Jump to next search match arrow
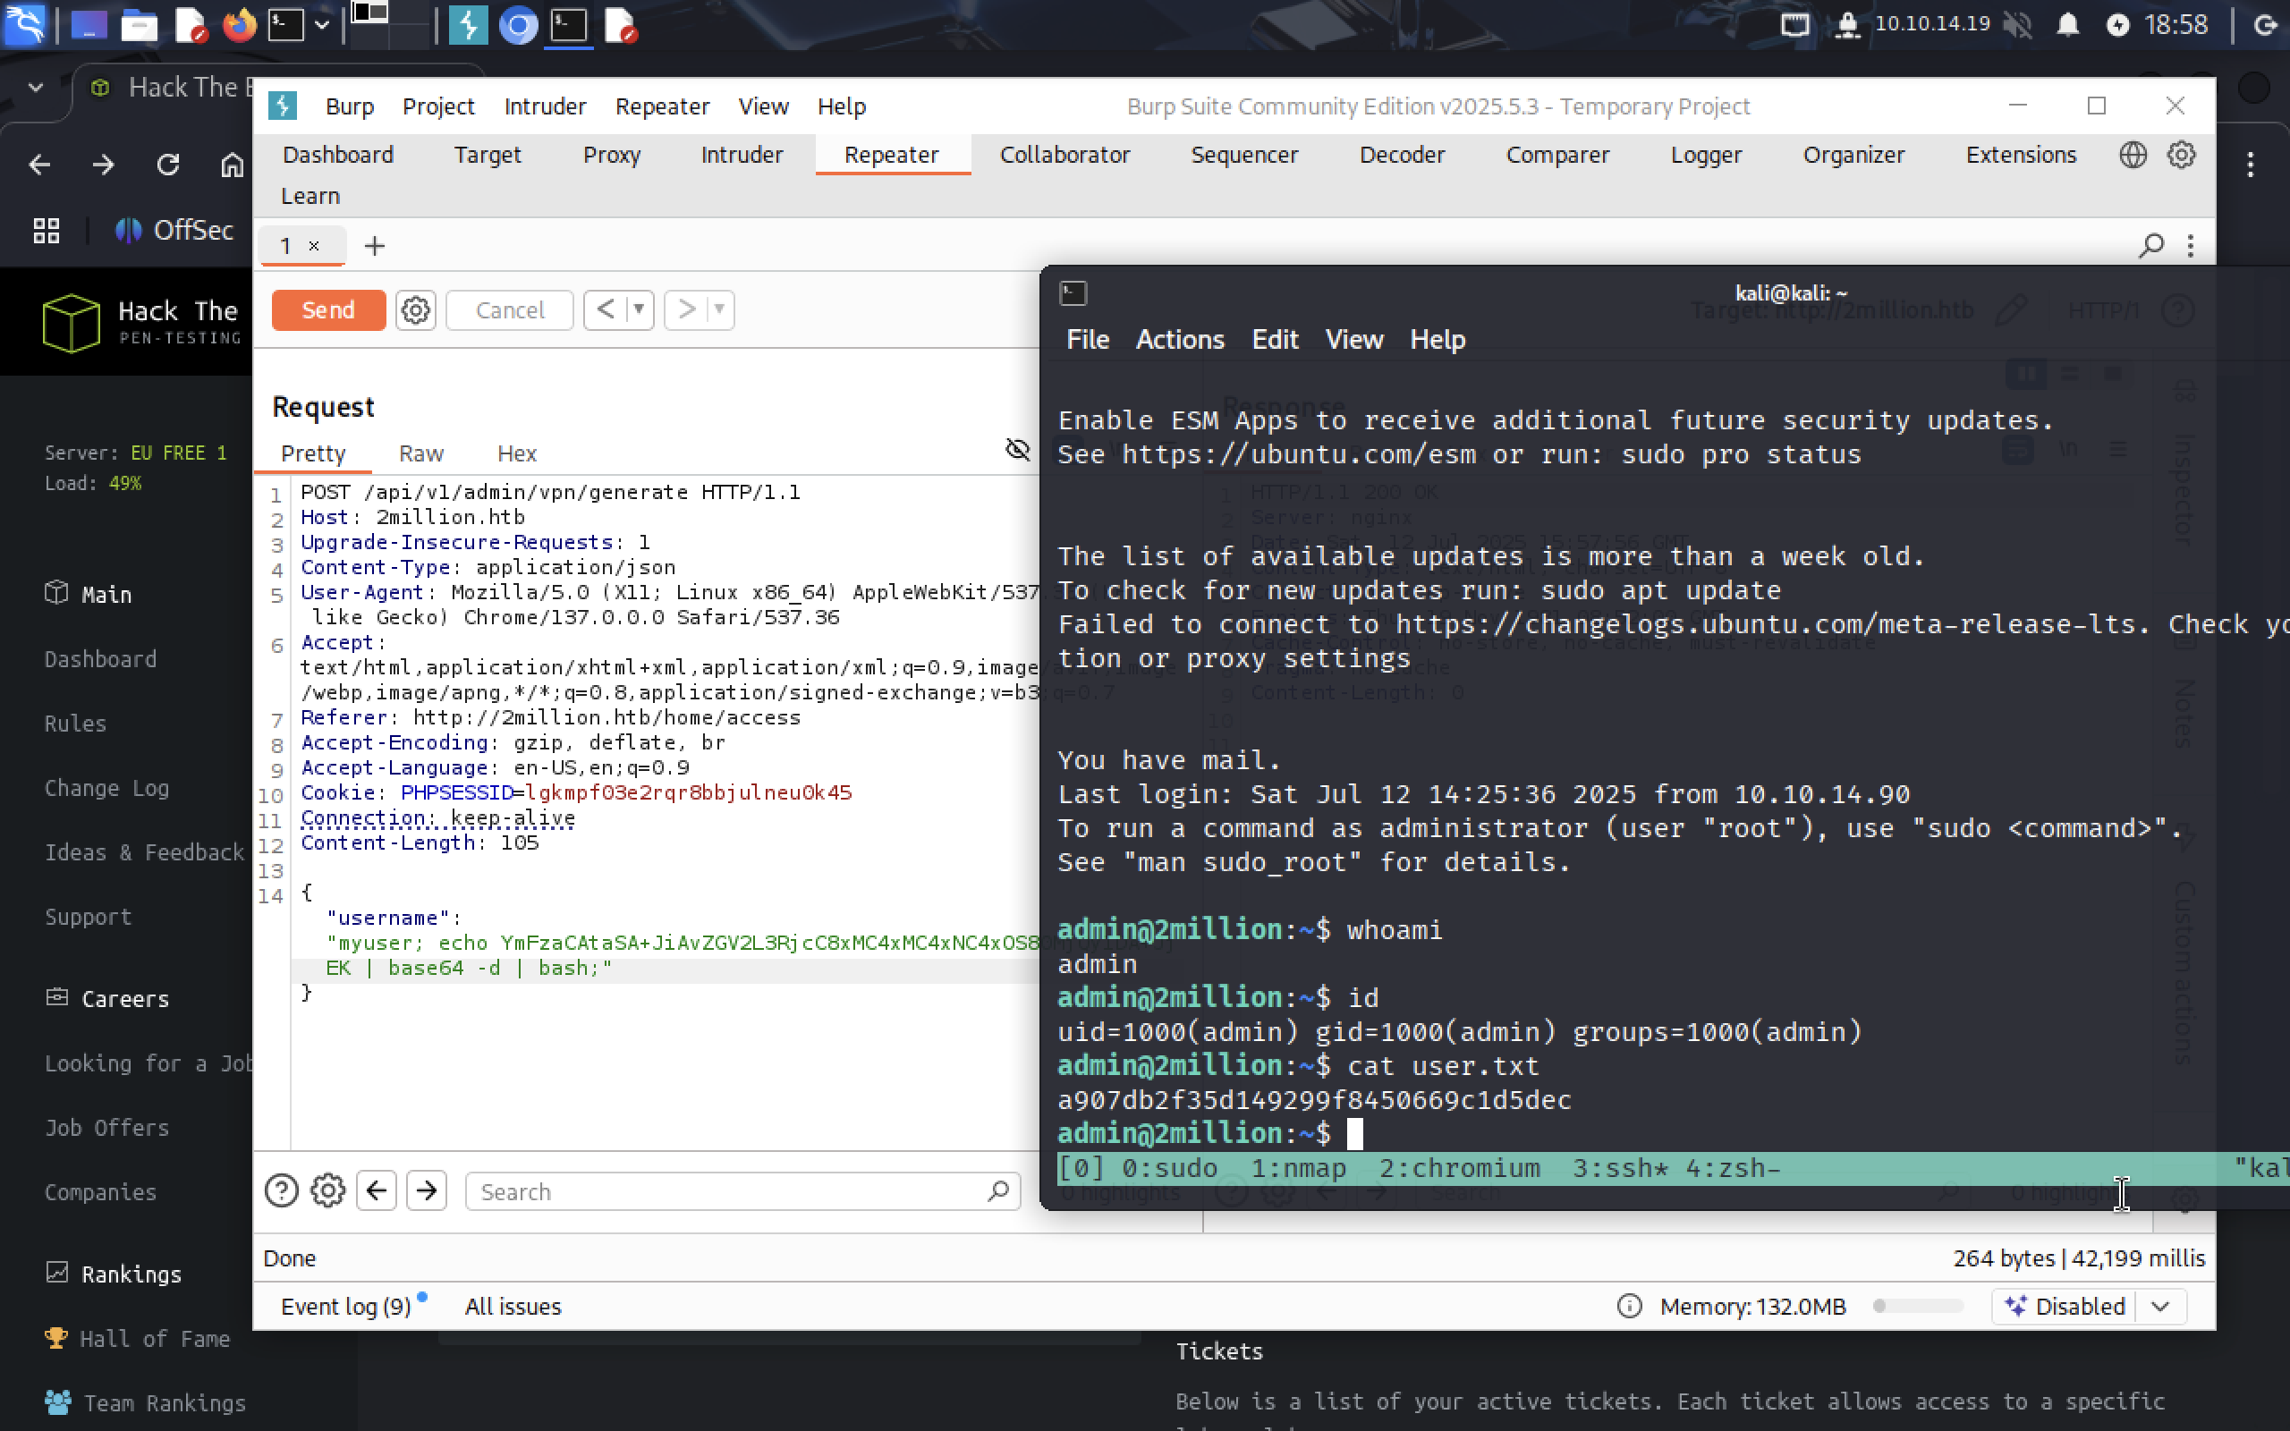 [x=427, y=1190]
